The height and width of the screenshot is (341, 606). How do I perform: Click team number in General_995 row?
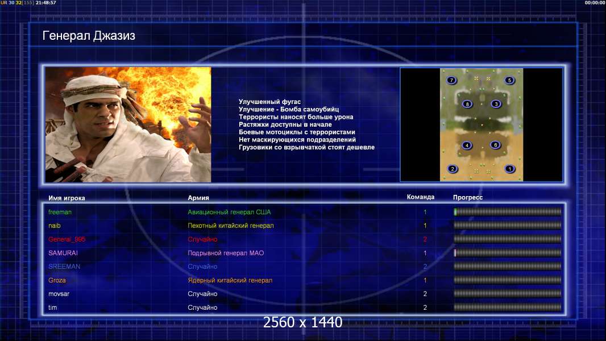coord(425,239)
